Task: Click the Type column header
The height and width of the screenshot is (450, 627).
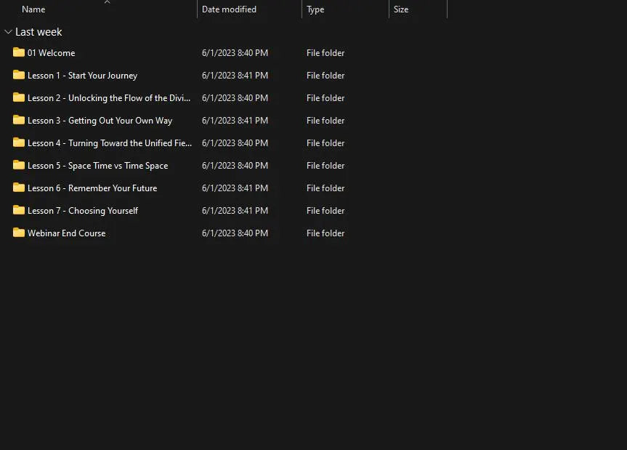Action: tap(315, 9)
